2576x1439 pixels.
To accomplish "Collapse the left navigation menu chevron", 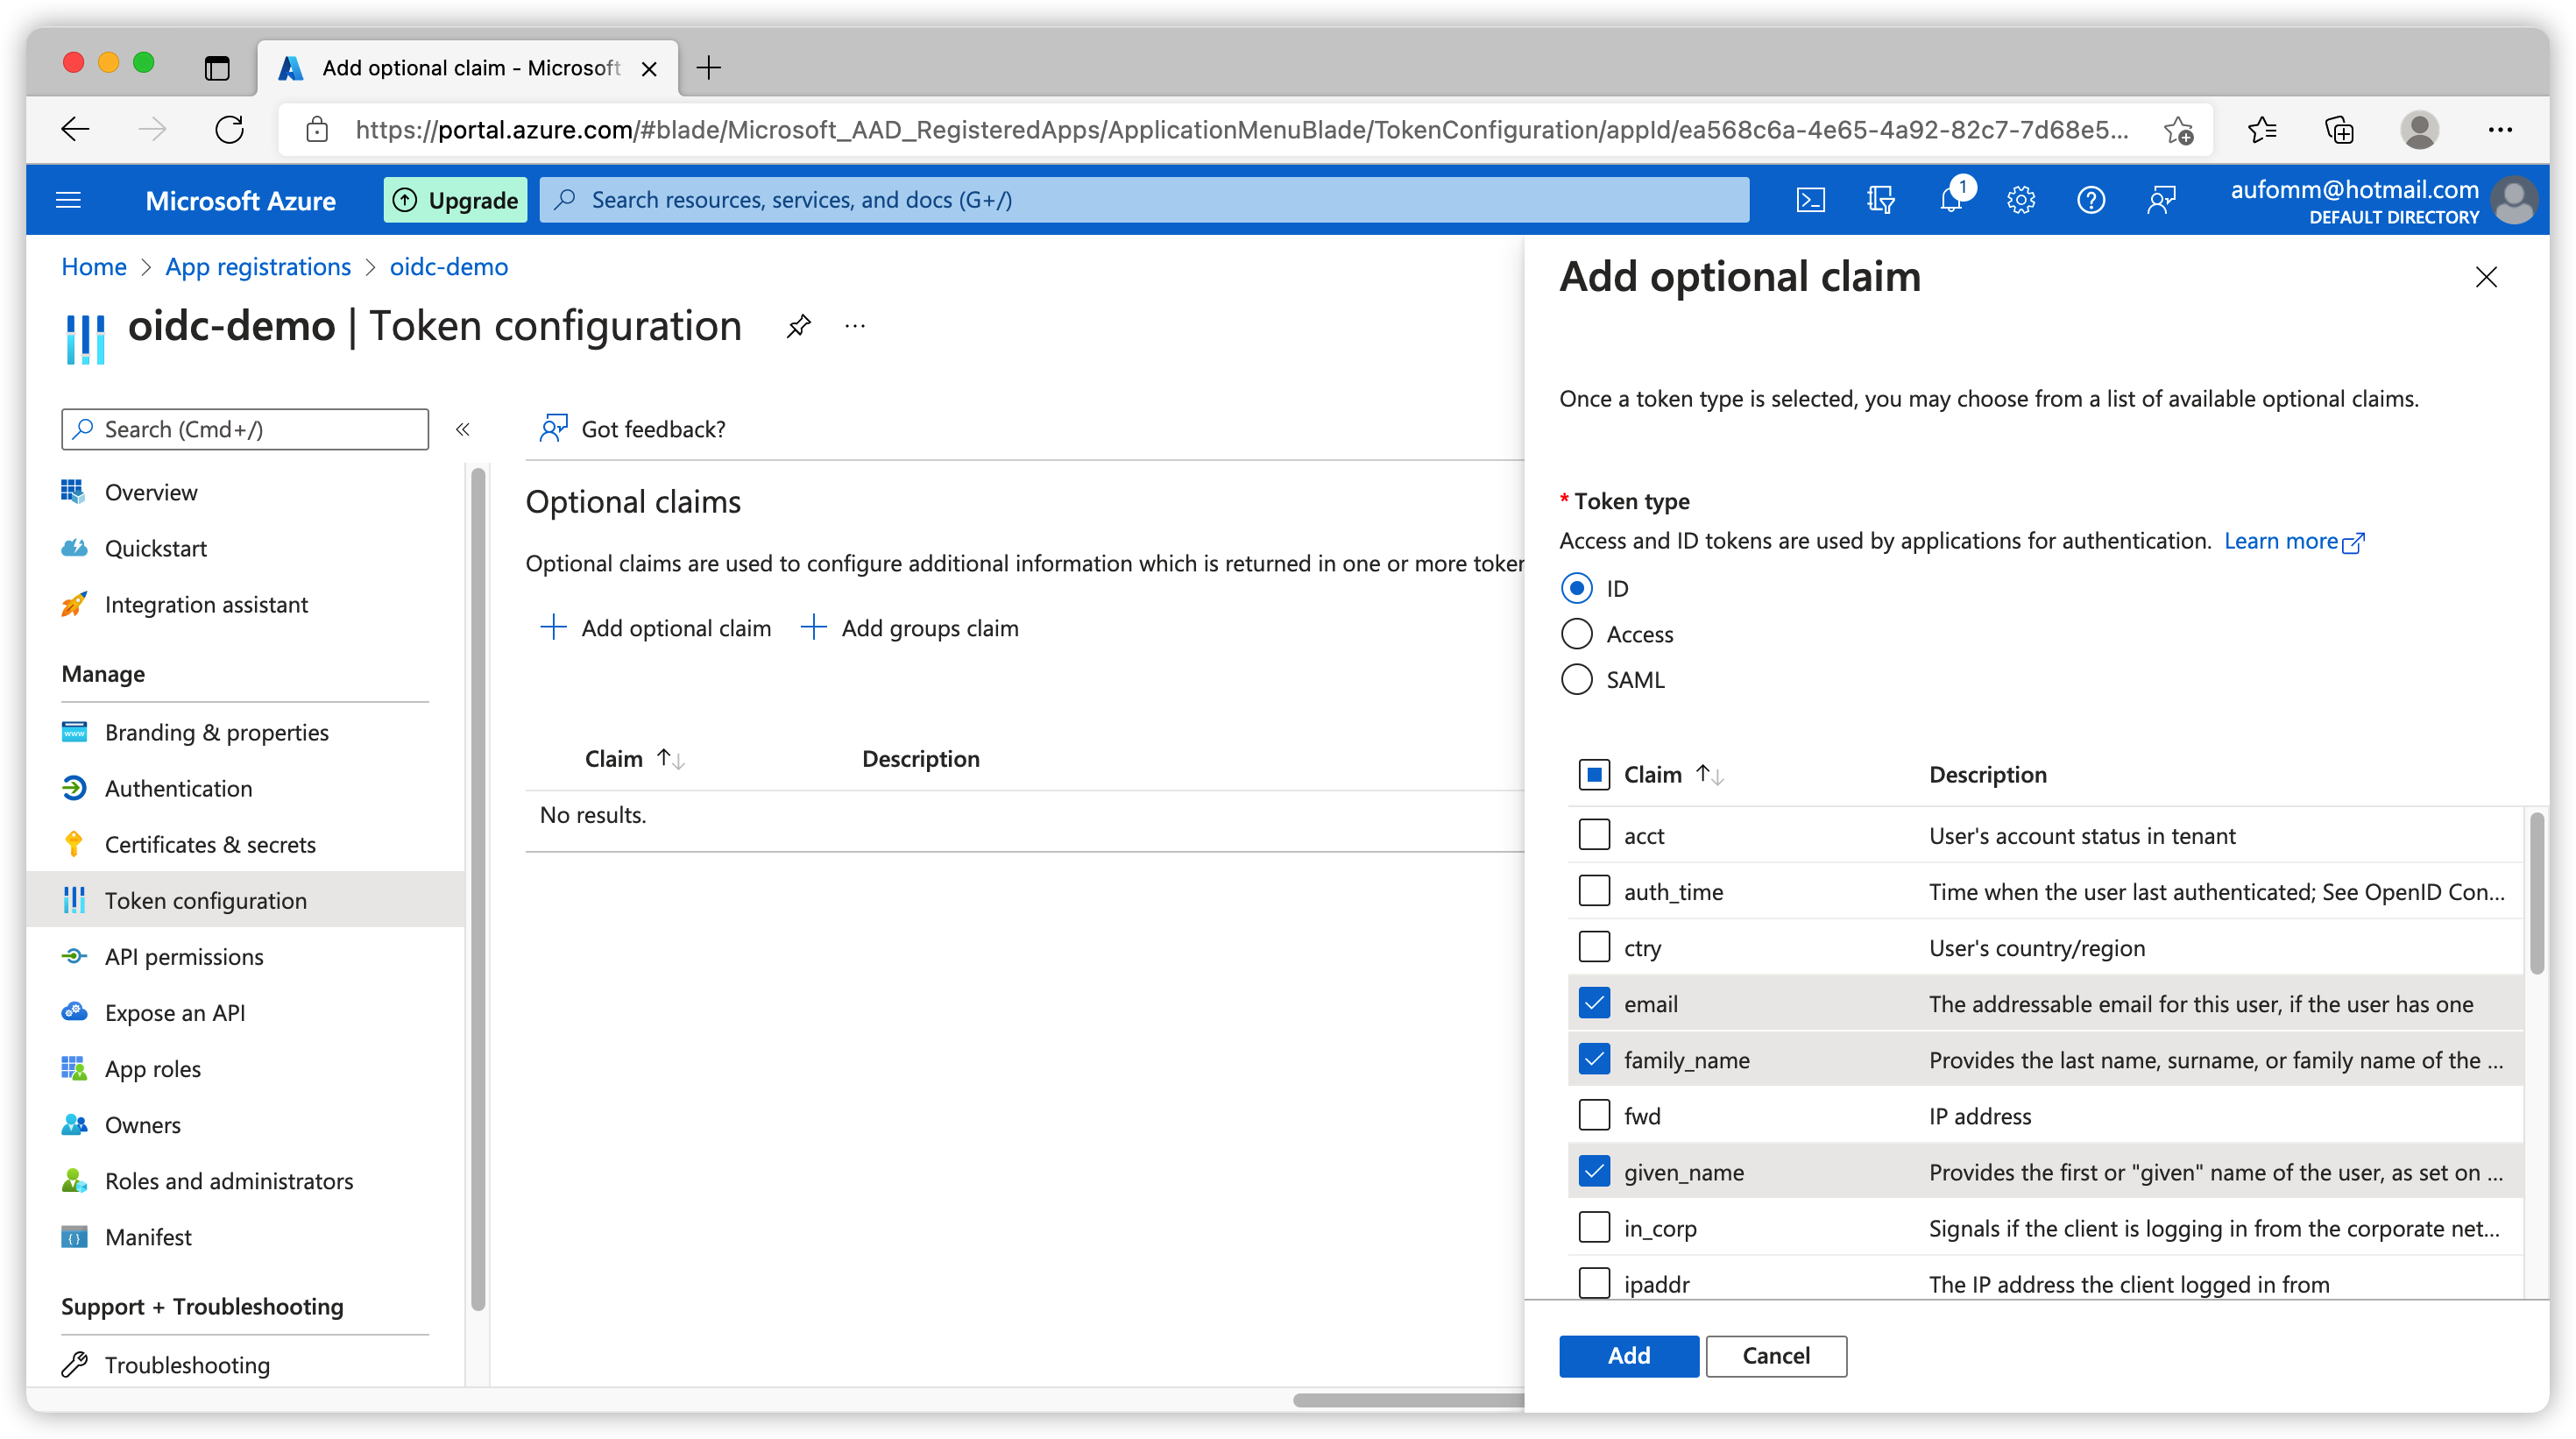I will click(x=462, y=429).
